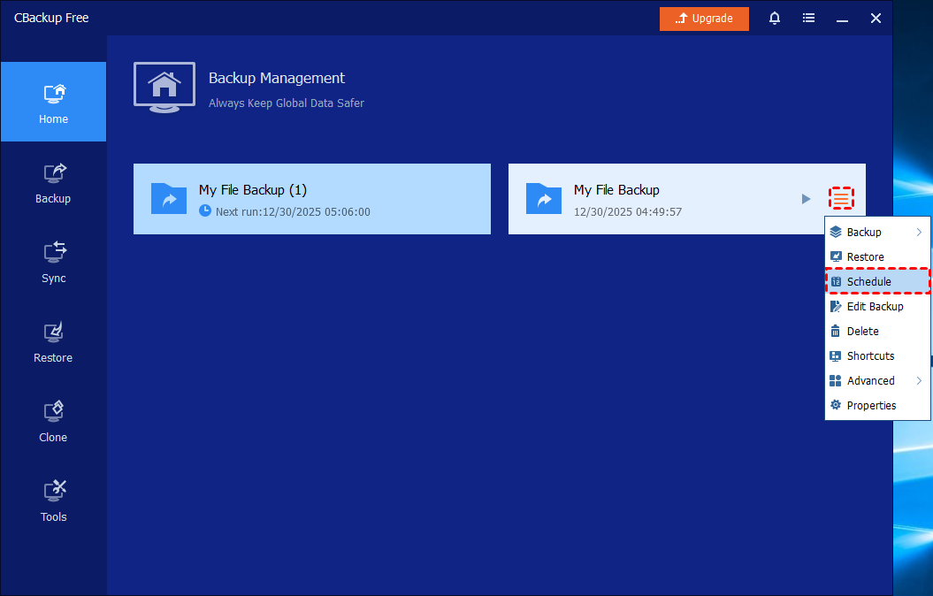Click the notification bell icon
This screenshot has width=933, height=596.
pos(775,19)
